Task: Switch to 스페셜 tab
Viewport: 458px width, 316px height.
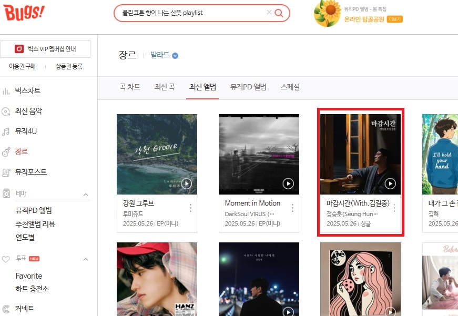Action: click(x=290, y=87)
